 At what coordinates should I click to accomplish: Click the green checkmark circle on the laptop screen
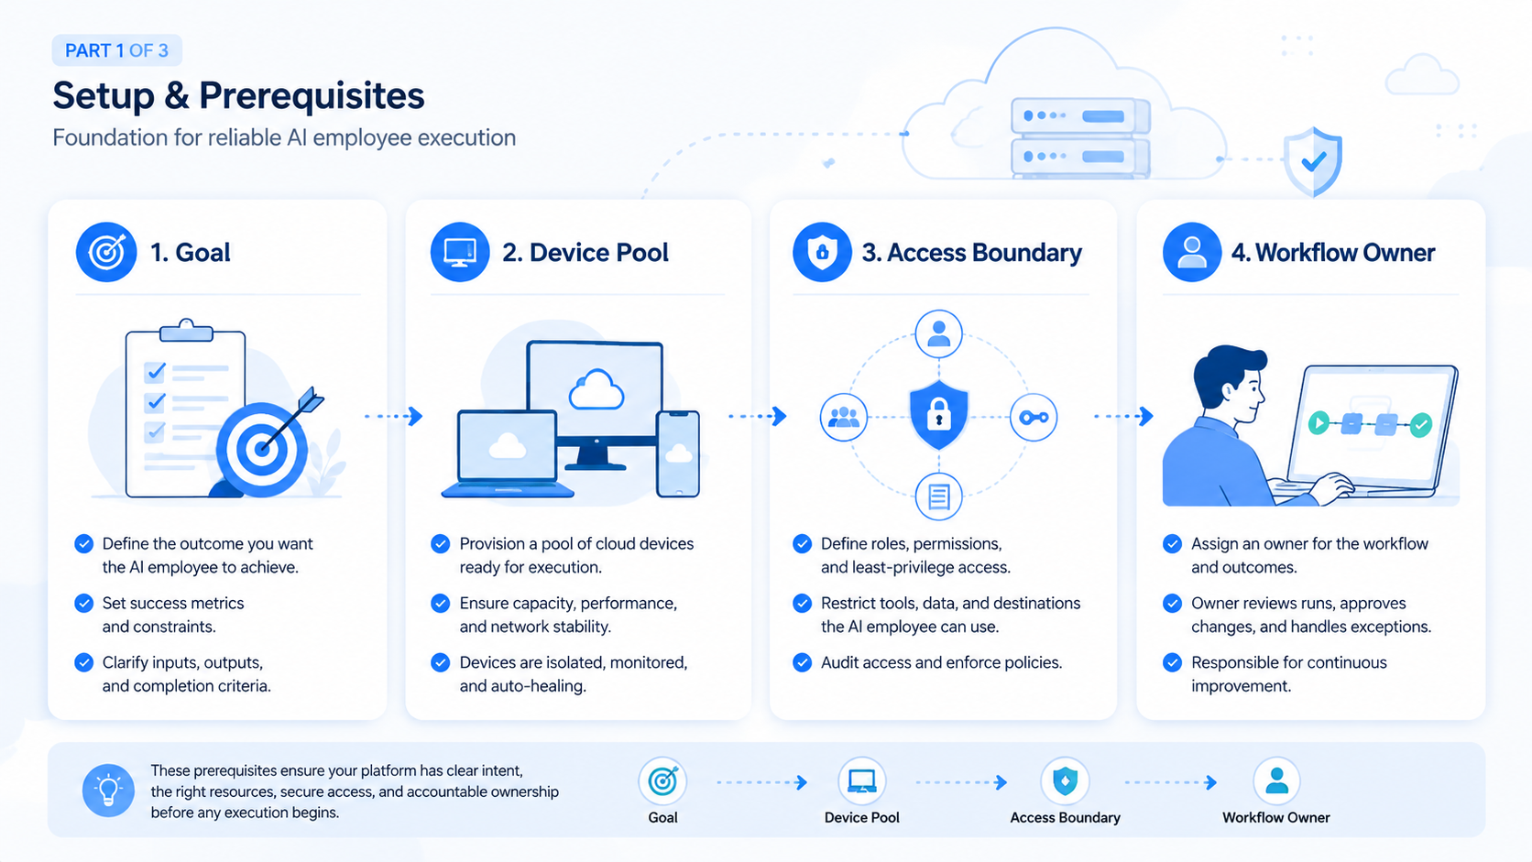[x=1421, y=424]
